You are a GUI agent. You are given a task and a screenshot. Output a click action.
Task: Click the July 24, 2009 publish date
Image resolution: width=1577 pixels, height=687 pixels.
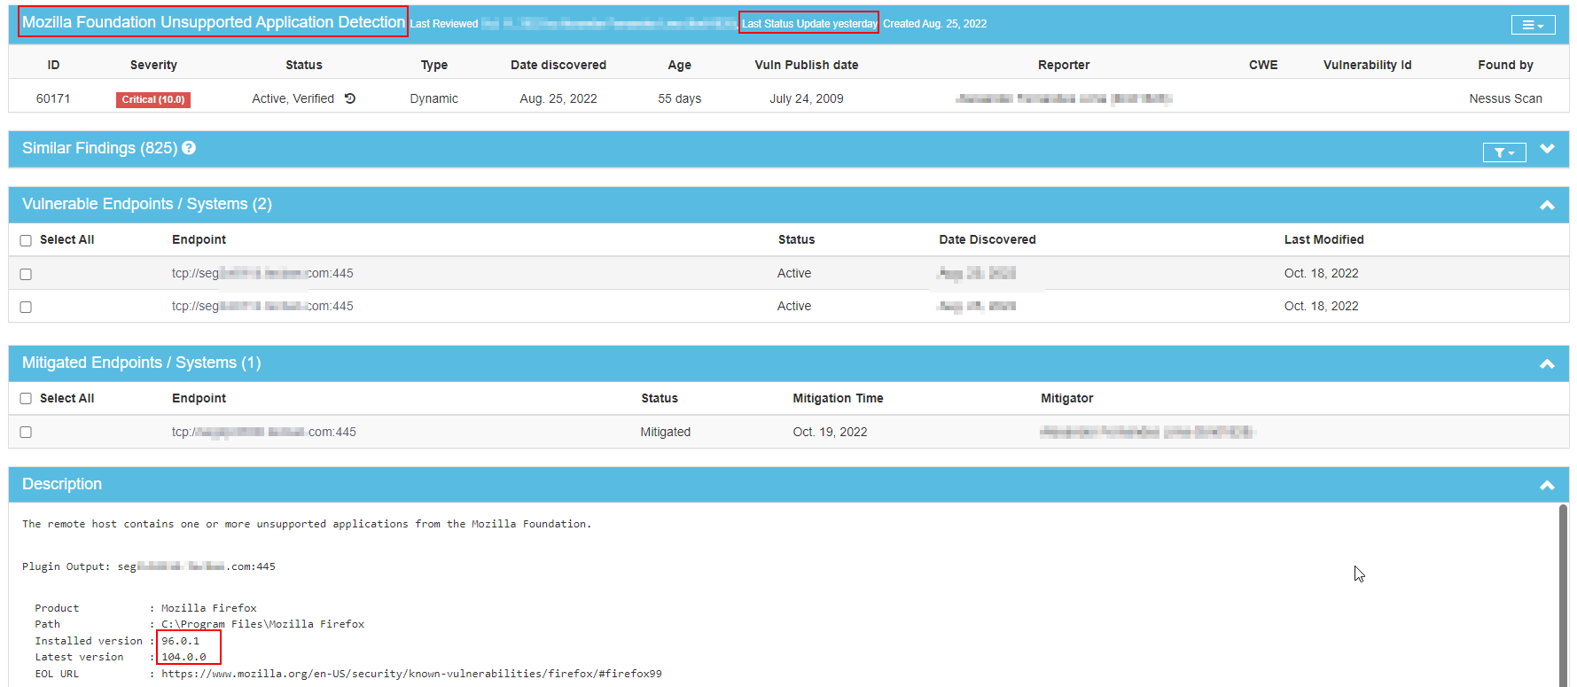point(807,98)
